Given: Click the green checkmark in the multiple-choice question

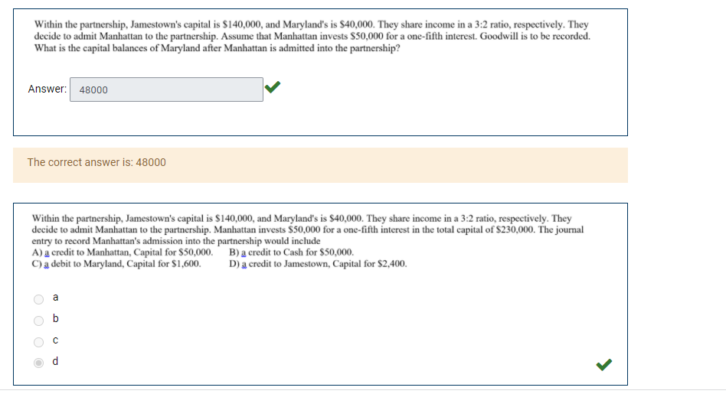Looking at the screenshot, I should coord(604,365).
